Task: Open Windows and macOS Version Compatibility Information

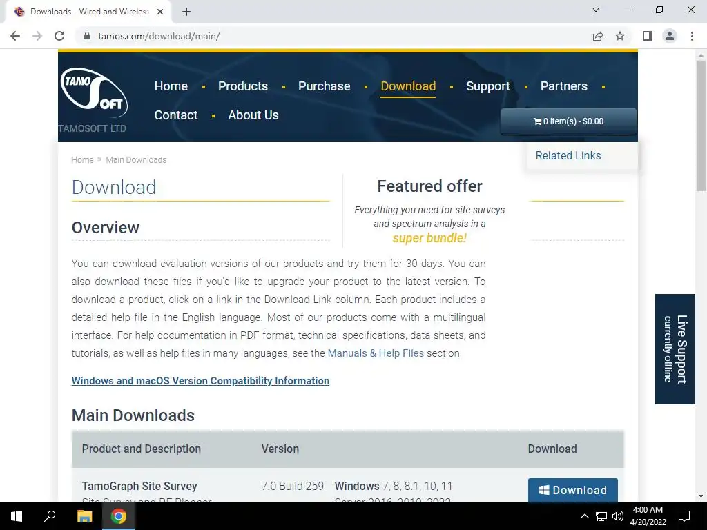Action: point(200,381)
